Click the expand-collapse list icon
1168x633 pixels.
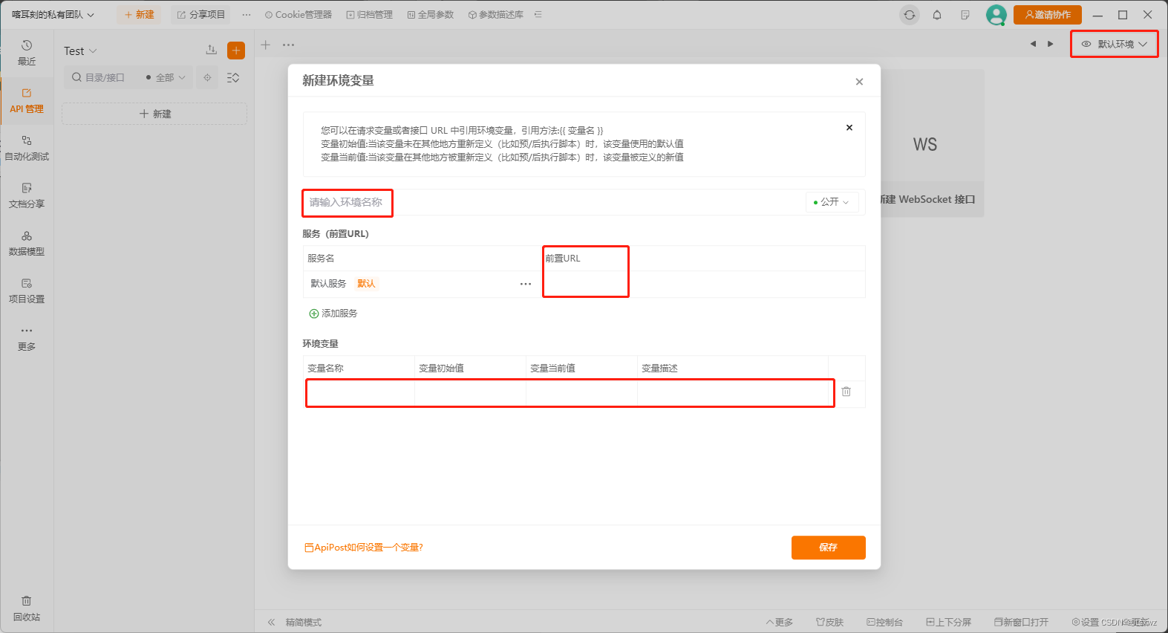tap(233, 77)
